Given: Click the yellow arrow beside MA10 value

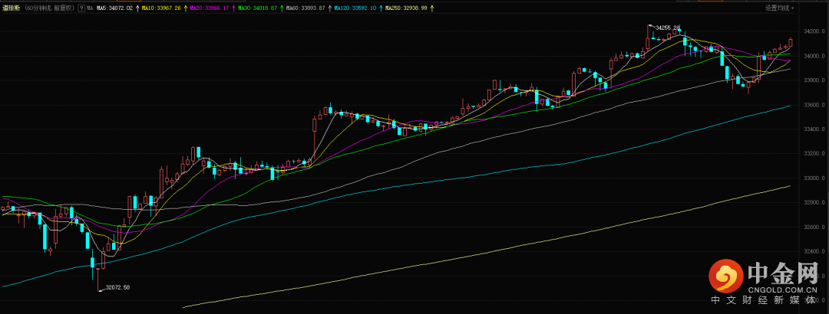Looking at the screenshot, I should click(x=186, y=8).
